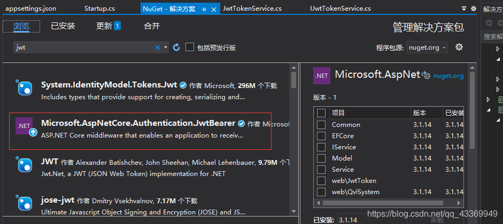Sort by the 项目 column header
The width and height of the screenshot is (503, 224).
tap(370, 113)
